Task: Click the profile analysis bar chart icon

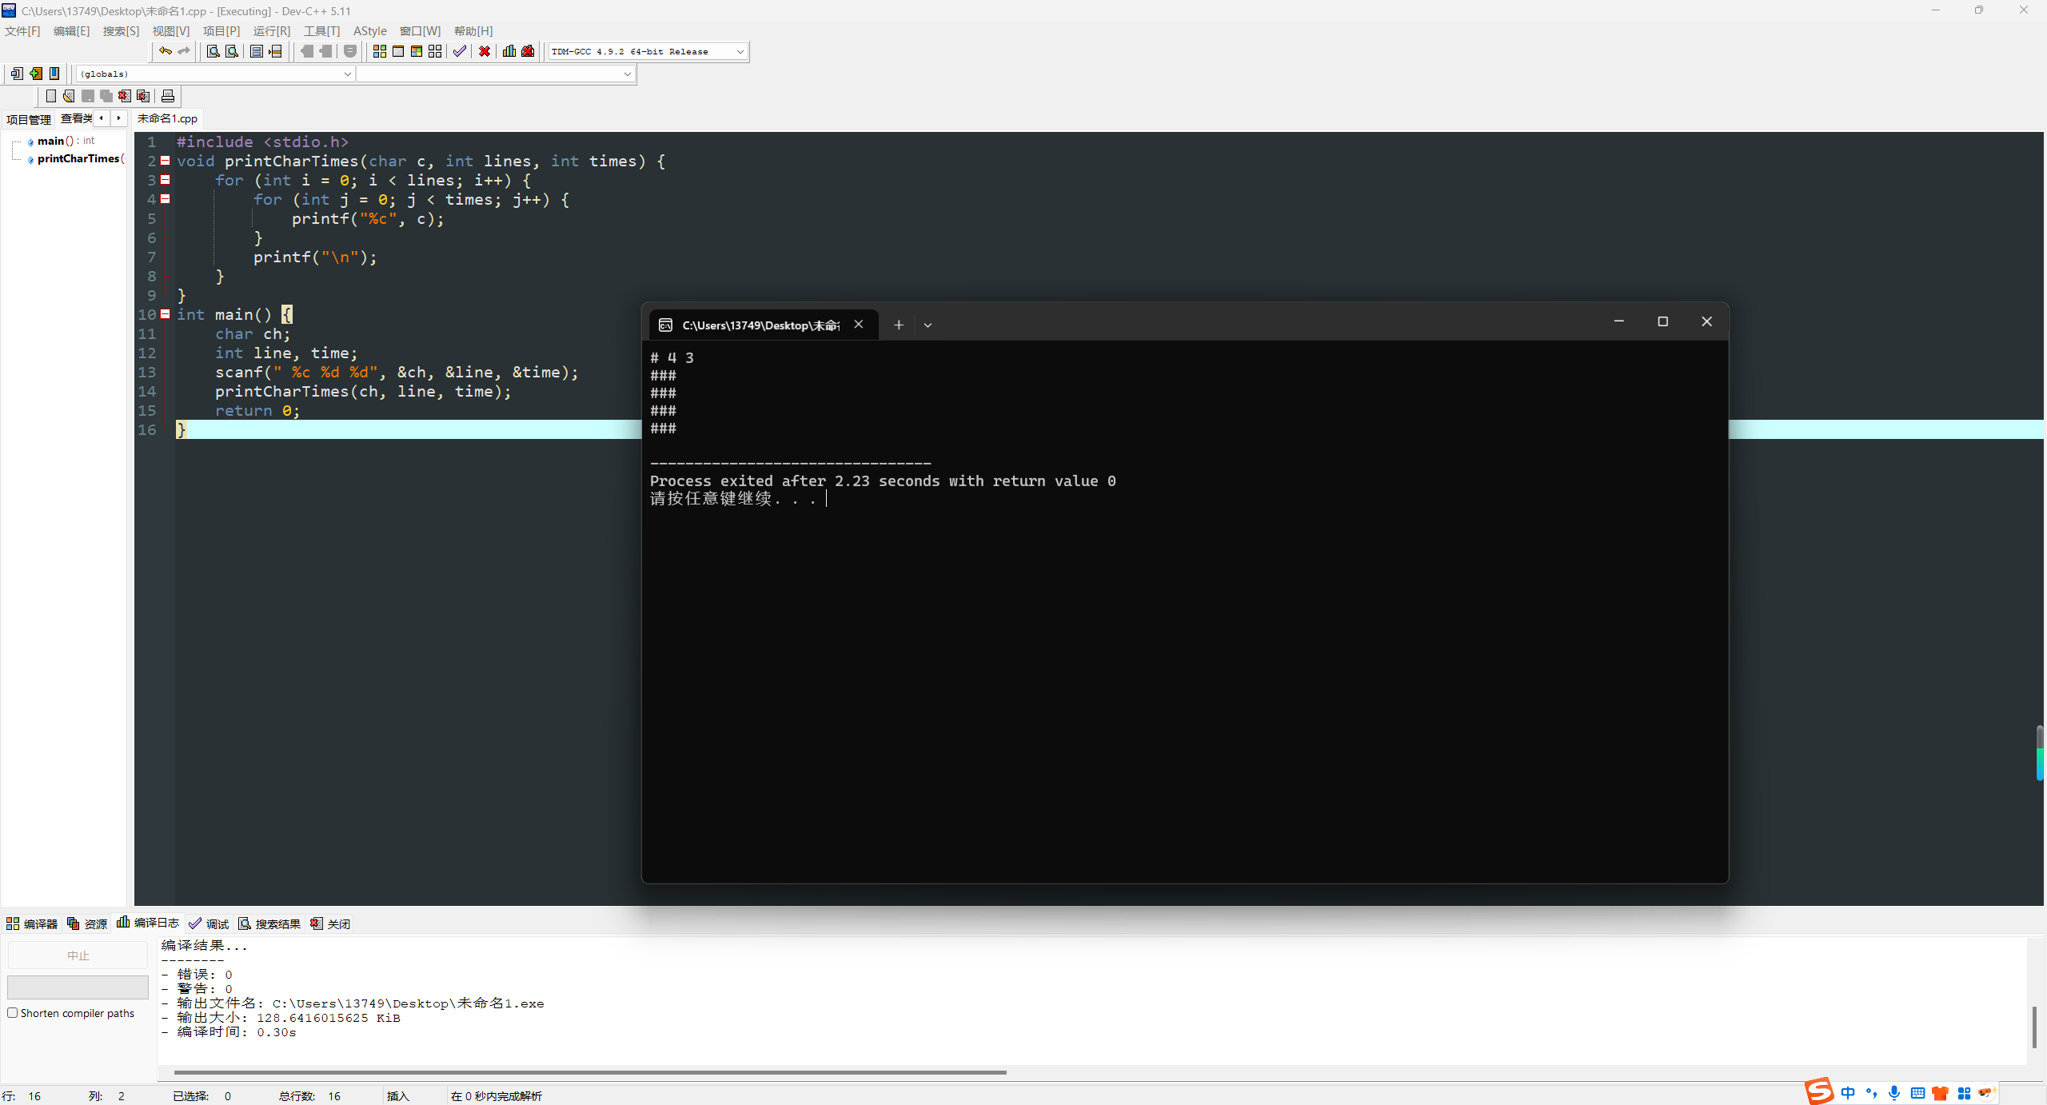Action: coord(509,51)
